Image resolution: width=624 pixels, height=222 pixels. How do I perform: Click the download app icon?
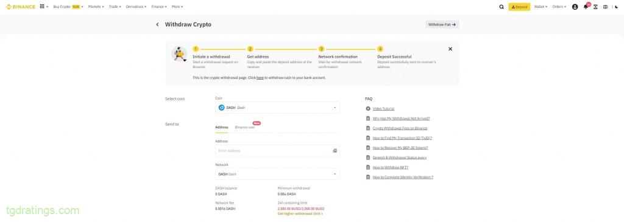[x=595, y=7]
